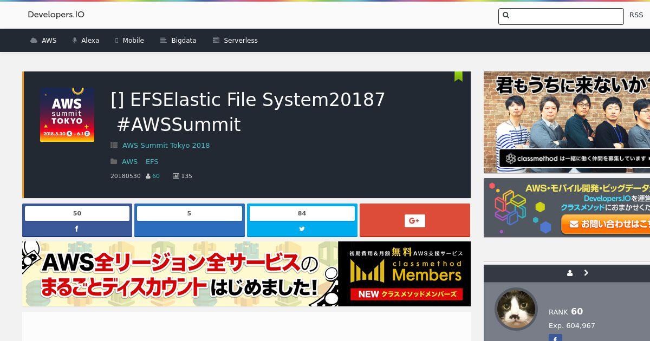Viewport: 650px width, 341px height.
Task: Open the RSS feed link
Action: 636,15
